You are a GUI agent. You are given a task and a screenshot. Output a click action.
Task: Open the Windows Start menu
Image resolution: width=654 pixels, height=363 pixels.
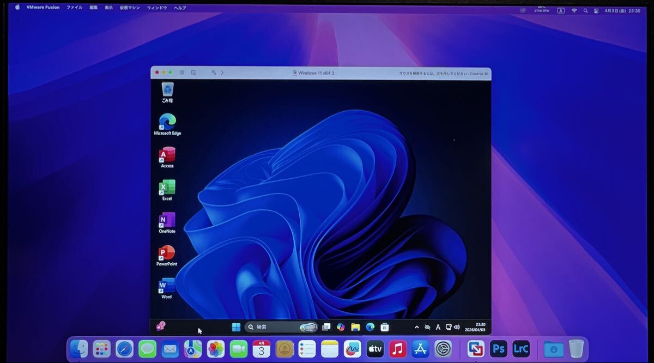tap(236, 327)
